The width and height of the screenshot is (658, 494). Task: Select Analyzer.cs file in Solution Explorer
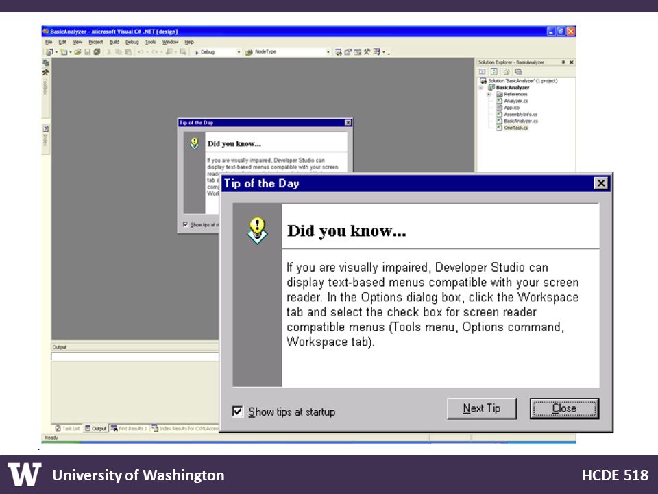pyautogui.click(x=515, y=101)
